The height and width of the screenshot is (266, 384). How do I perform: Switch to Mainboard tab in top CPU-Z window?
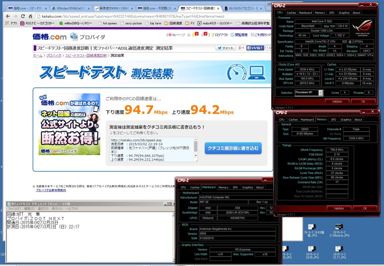[305, 13]
